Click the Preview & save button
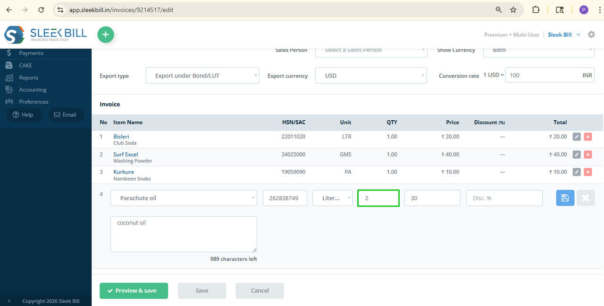The width and height of the screenshot is (604, 306). coord(134,290)
